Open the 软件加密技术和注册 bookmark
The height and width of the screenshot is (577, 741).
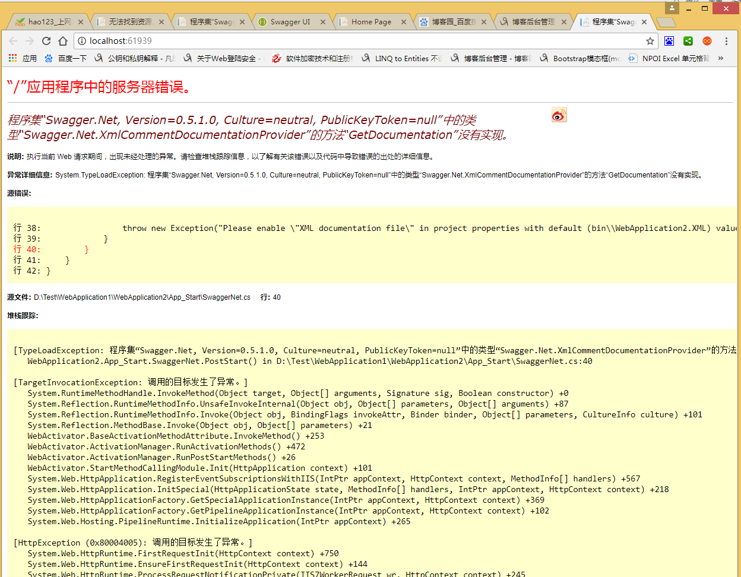(x=312, y=58)
